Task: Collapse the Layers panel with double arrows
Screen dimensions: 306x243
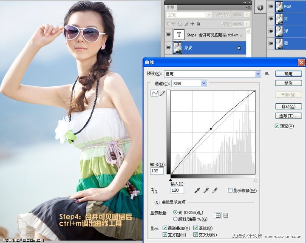Action: [x=245, y=3]
